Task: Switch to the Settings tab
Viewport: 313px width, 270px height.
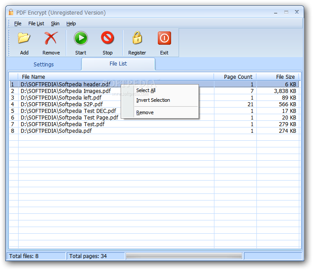Action: tap(43, 64)
